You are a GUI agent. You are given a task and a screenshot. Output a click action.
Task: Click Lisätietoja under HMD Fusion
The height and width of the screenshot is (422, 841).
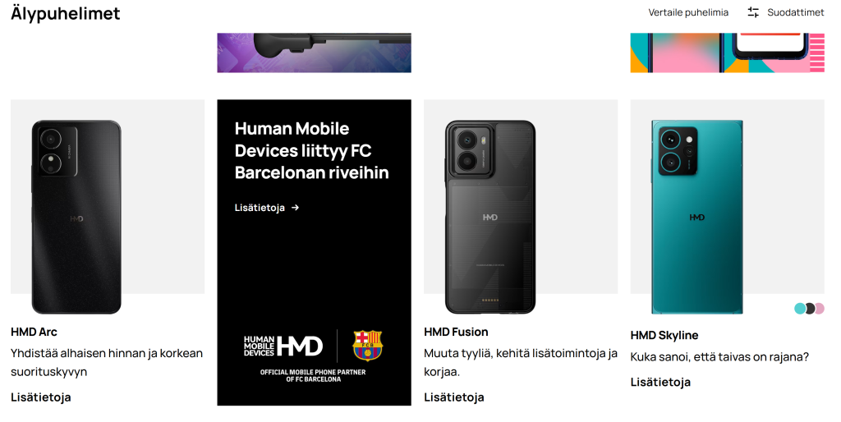coord(453,397)
